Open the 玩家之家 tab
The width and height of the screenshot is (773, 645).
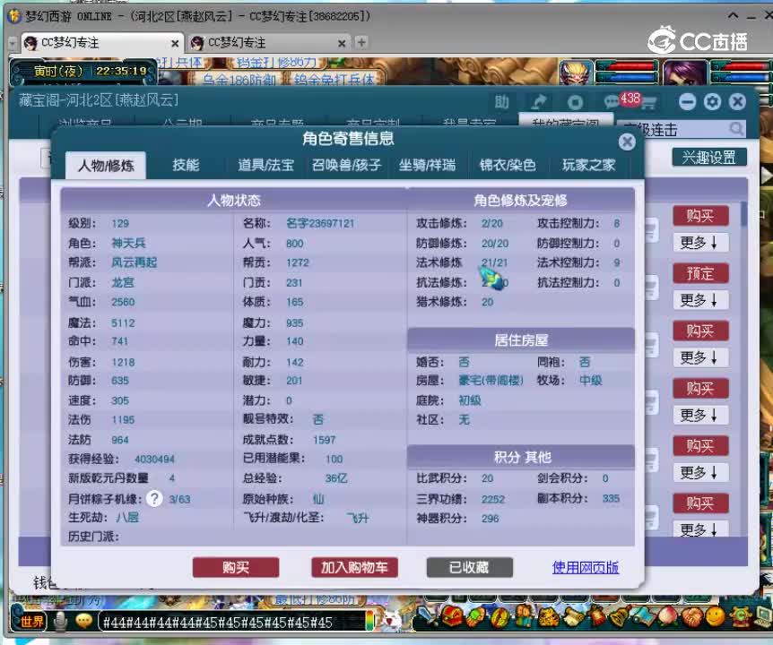(588, 165)
